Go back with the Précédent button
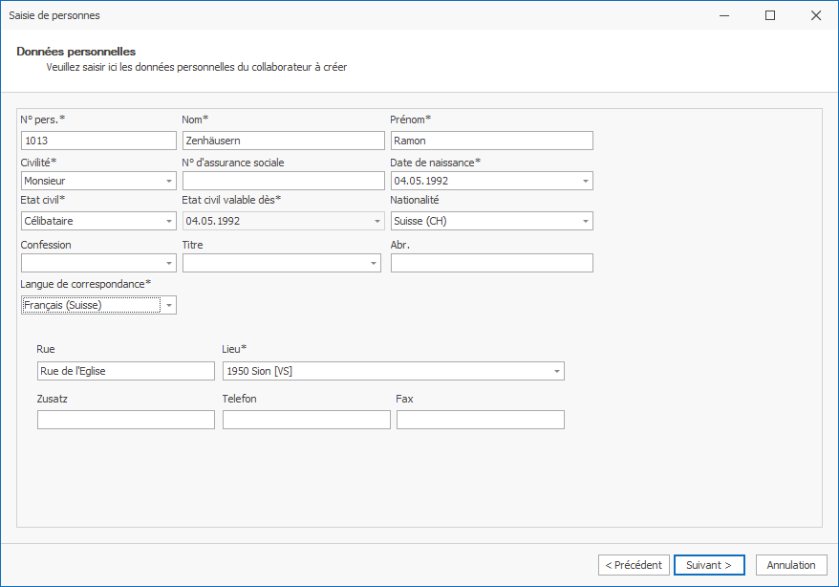The height and width of the screenshot is (587, 839). 634,565
